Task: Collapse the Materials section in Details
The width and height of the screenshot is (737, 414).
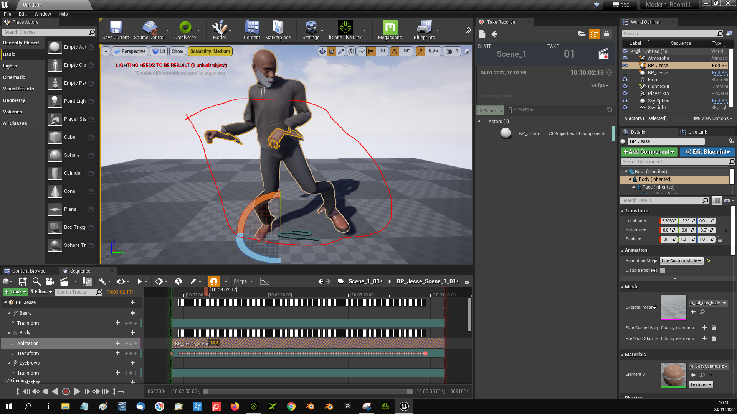Action: [x=622, y=355]
